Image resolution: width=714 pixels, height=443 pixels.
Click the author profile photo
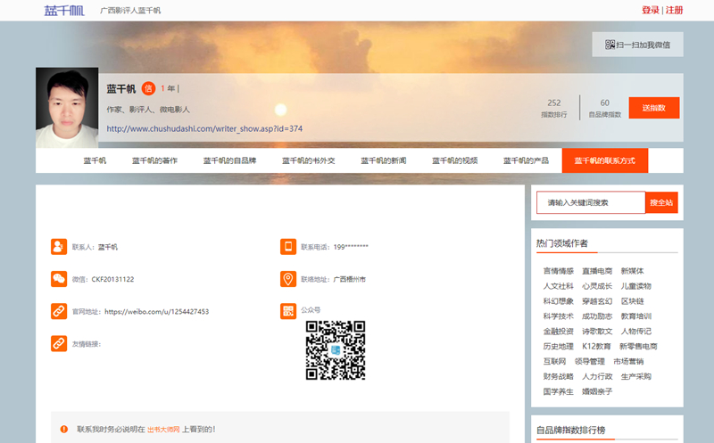pos(67,108)
